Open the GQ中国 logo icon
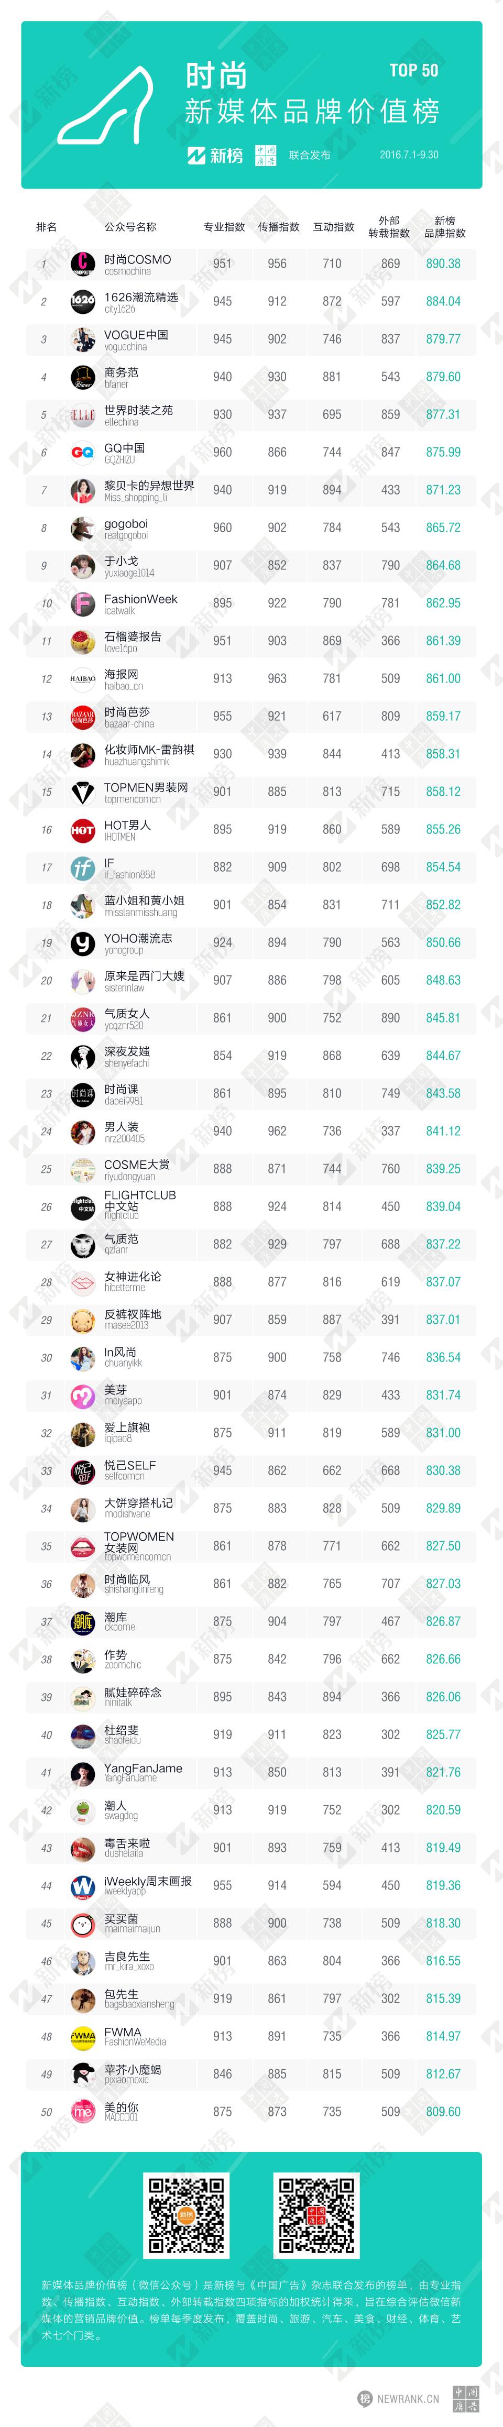The width and height of the screenshot is (503, 2427). (83, 452)
